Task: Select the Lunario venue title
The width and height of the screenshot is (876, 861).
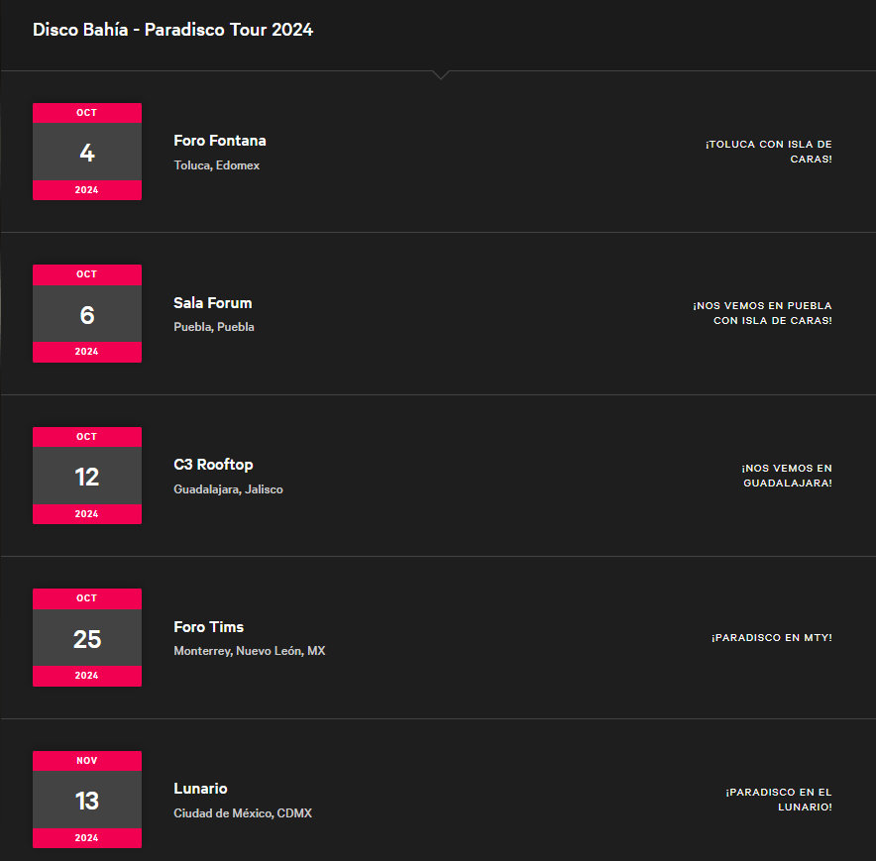Action: click(x=200, y=789)
